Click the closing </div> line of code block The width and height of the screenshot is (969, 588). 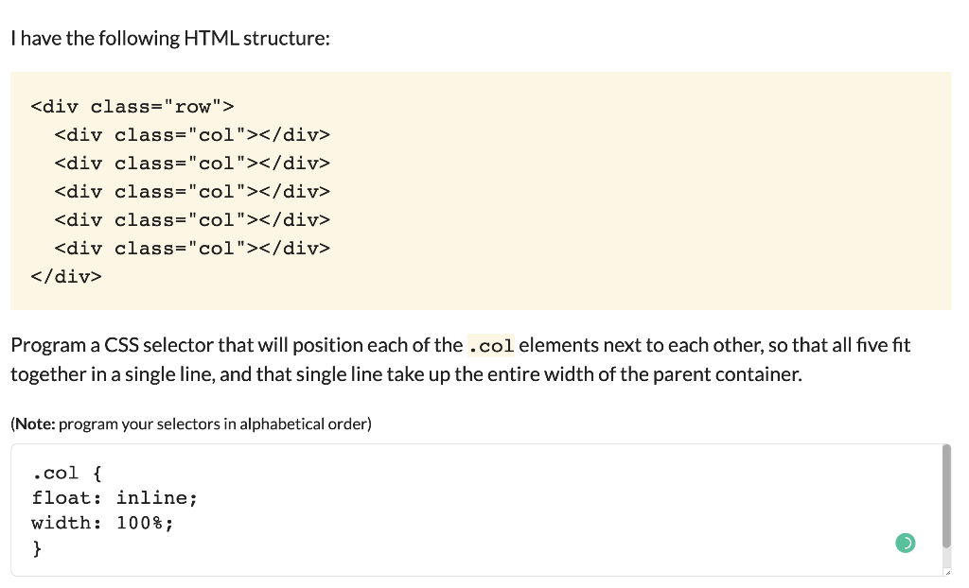pos(66,277)
